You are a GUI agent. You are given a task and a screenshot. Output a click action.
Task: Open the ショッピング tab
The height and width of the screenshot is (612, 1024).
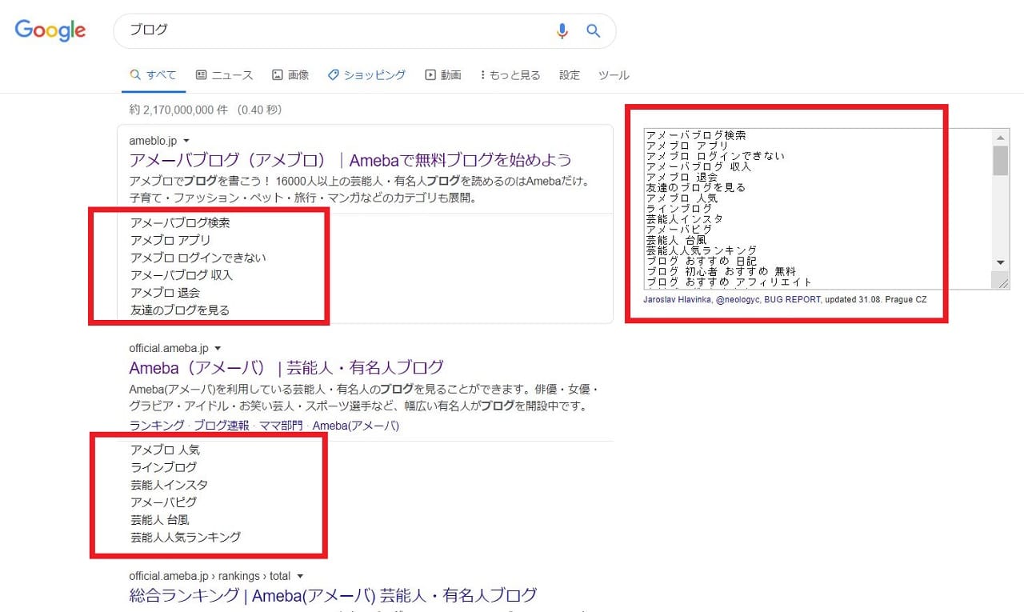click(x=366, y=75)
